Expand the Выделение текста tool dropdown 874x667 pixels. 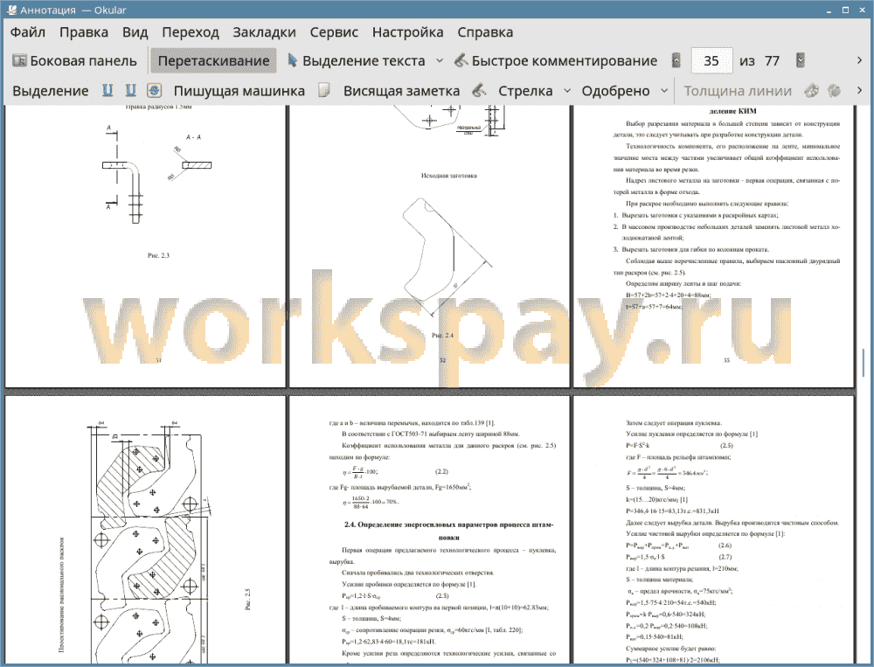tap(440, 61)
